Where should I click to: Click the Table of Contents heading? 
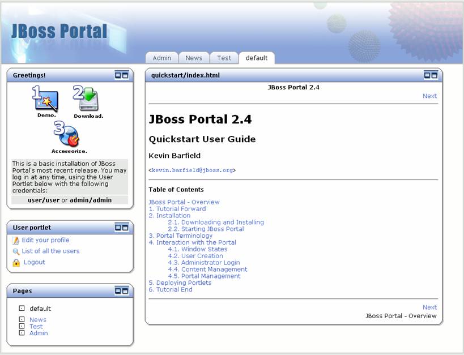point(176,190)
